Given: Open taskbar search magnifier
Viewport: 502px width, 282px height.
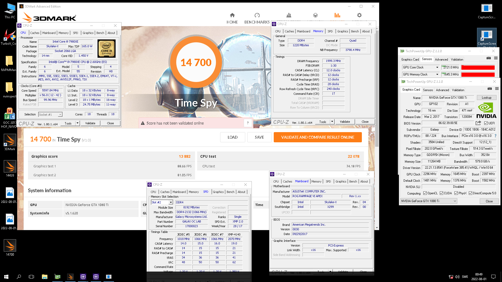Looking at the screenshot, I should 19,277.
